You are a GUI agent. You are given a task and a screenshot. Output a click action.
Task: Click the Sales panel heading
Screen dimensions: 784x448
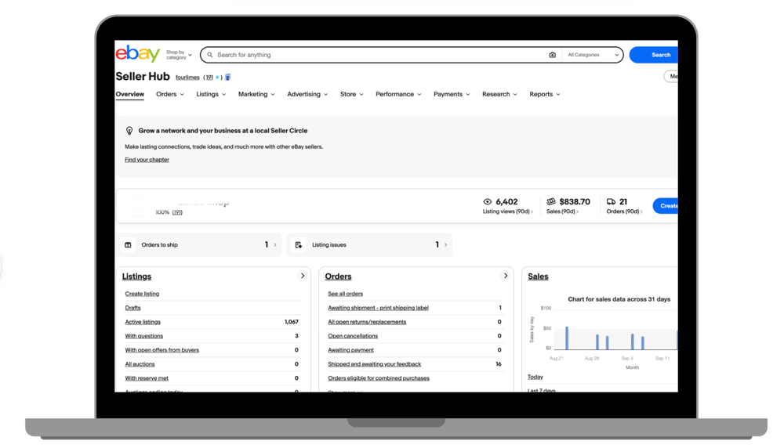(538, 276)
